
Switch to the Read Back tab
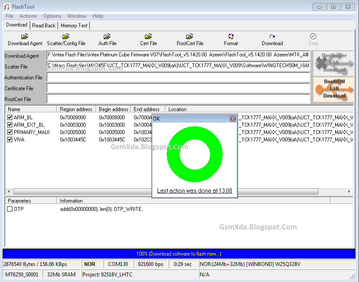pos(44,26)
